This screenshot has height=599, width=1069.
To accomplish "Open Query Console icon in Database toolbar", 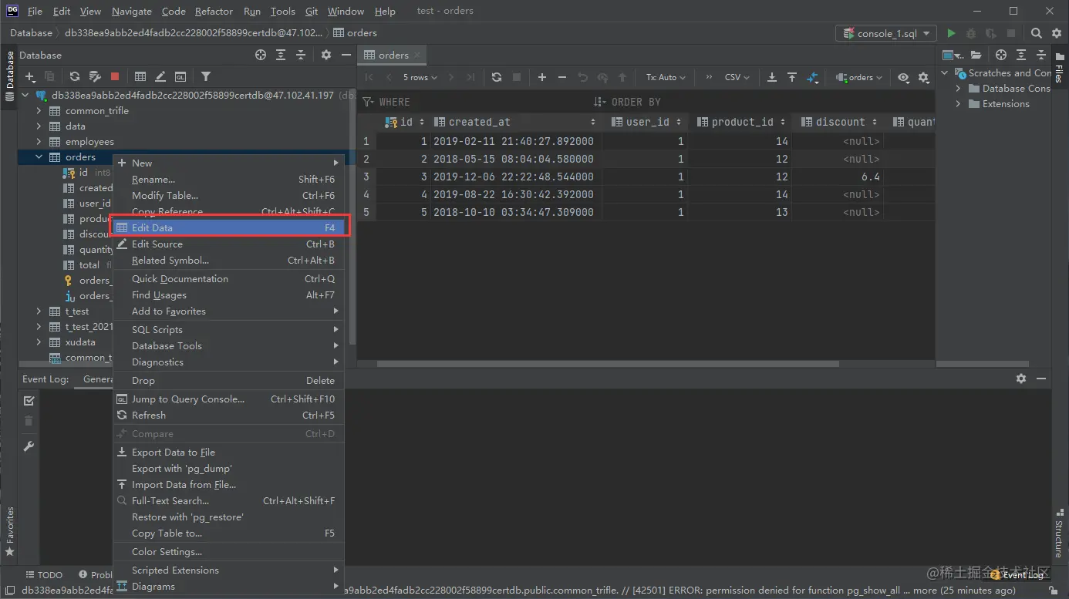I will point(180,76).
